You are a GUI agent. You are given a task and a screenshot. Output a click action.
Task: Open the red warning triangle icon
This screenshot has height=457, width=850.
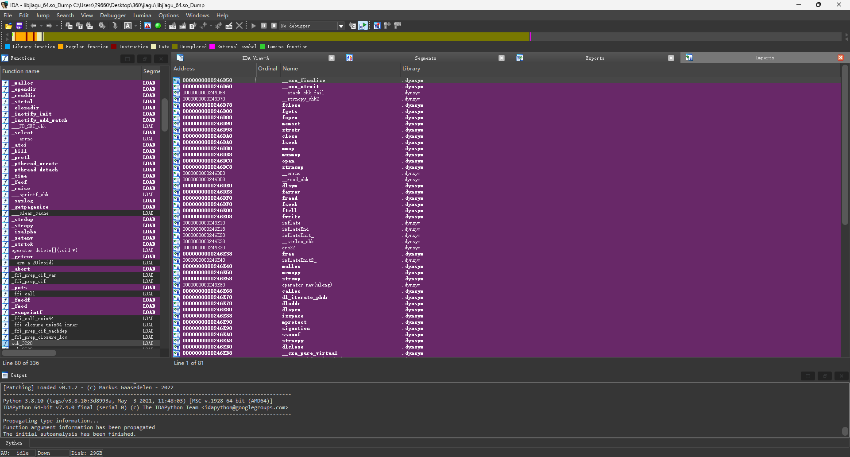coord(147,26)
